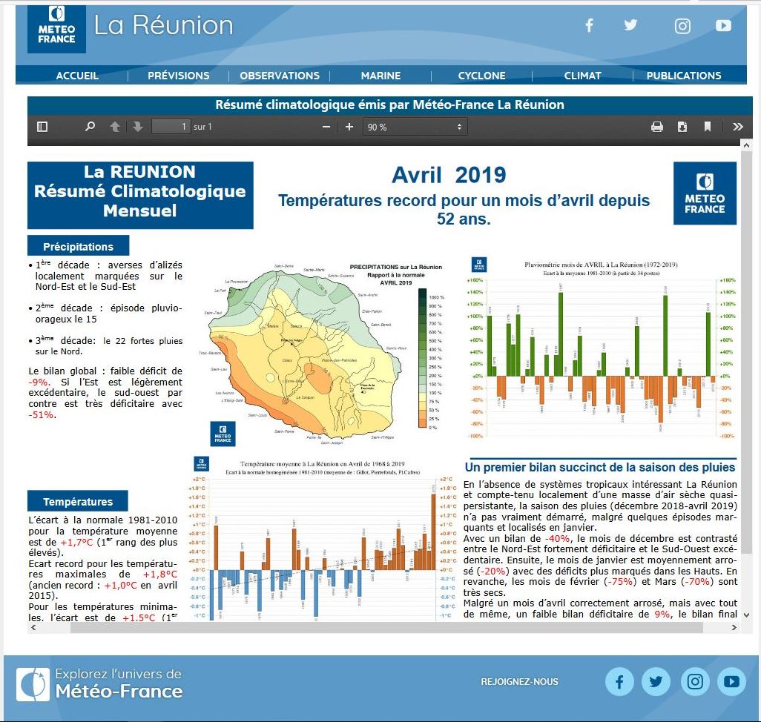Screen dimensions: 761x722
Task: Print the PDF document
Action: (x=656, y=127)
